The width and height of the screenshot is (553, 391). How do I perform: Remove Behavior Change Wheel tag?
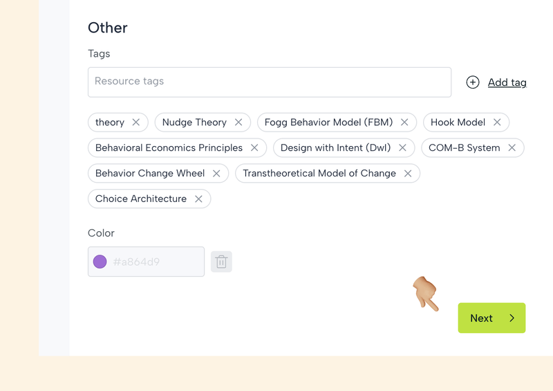[x=216, y=174]
